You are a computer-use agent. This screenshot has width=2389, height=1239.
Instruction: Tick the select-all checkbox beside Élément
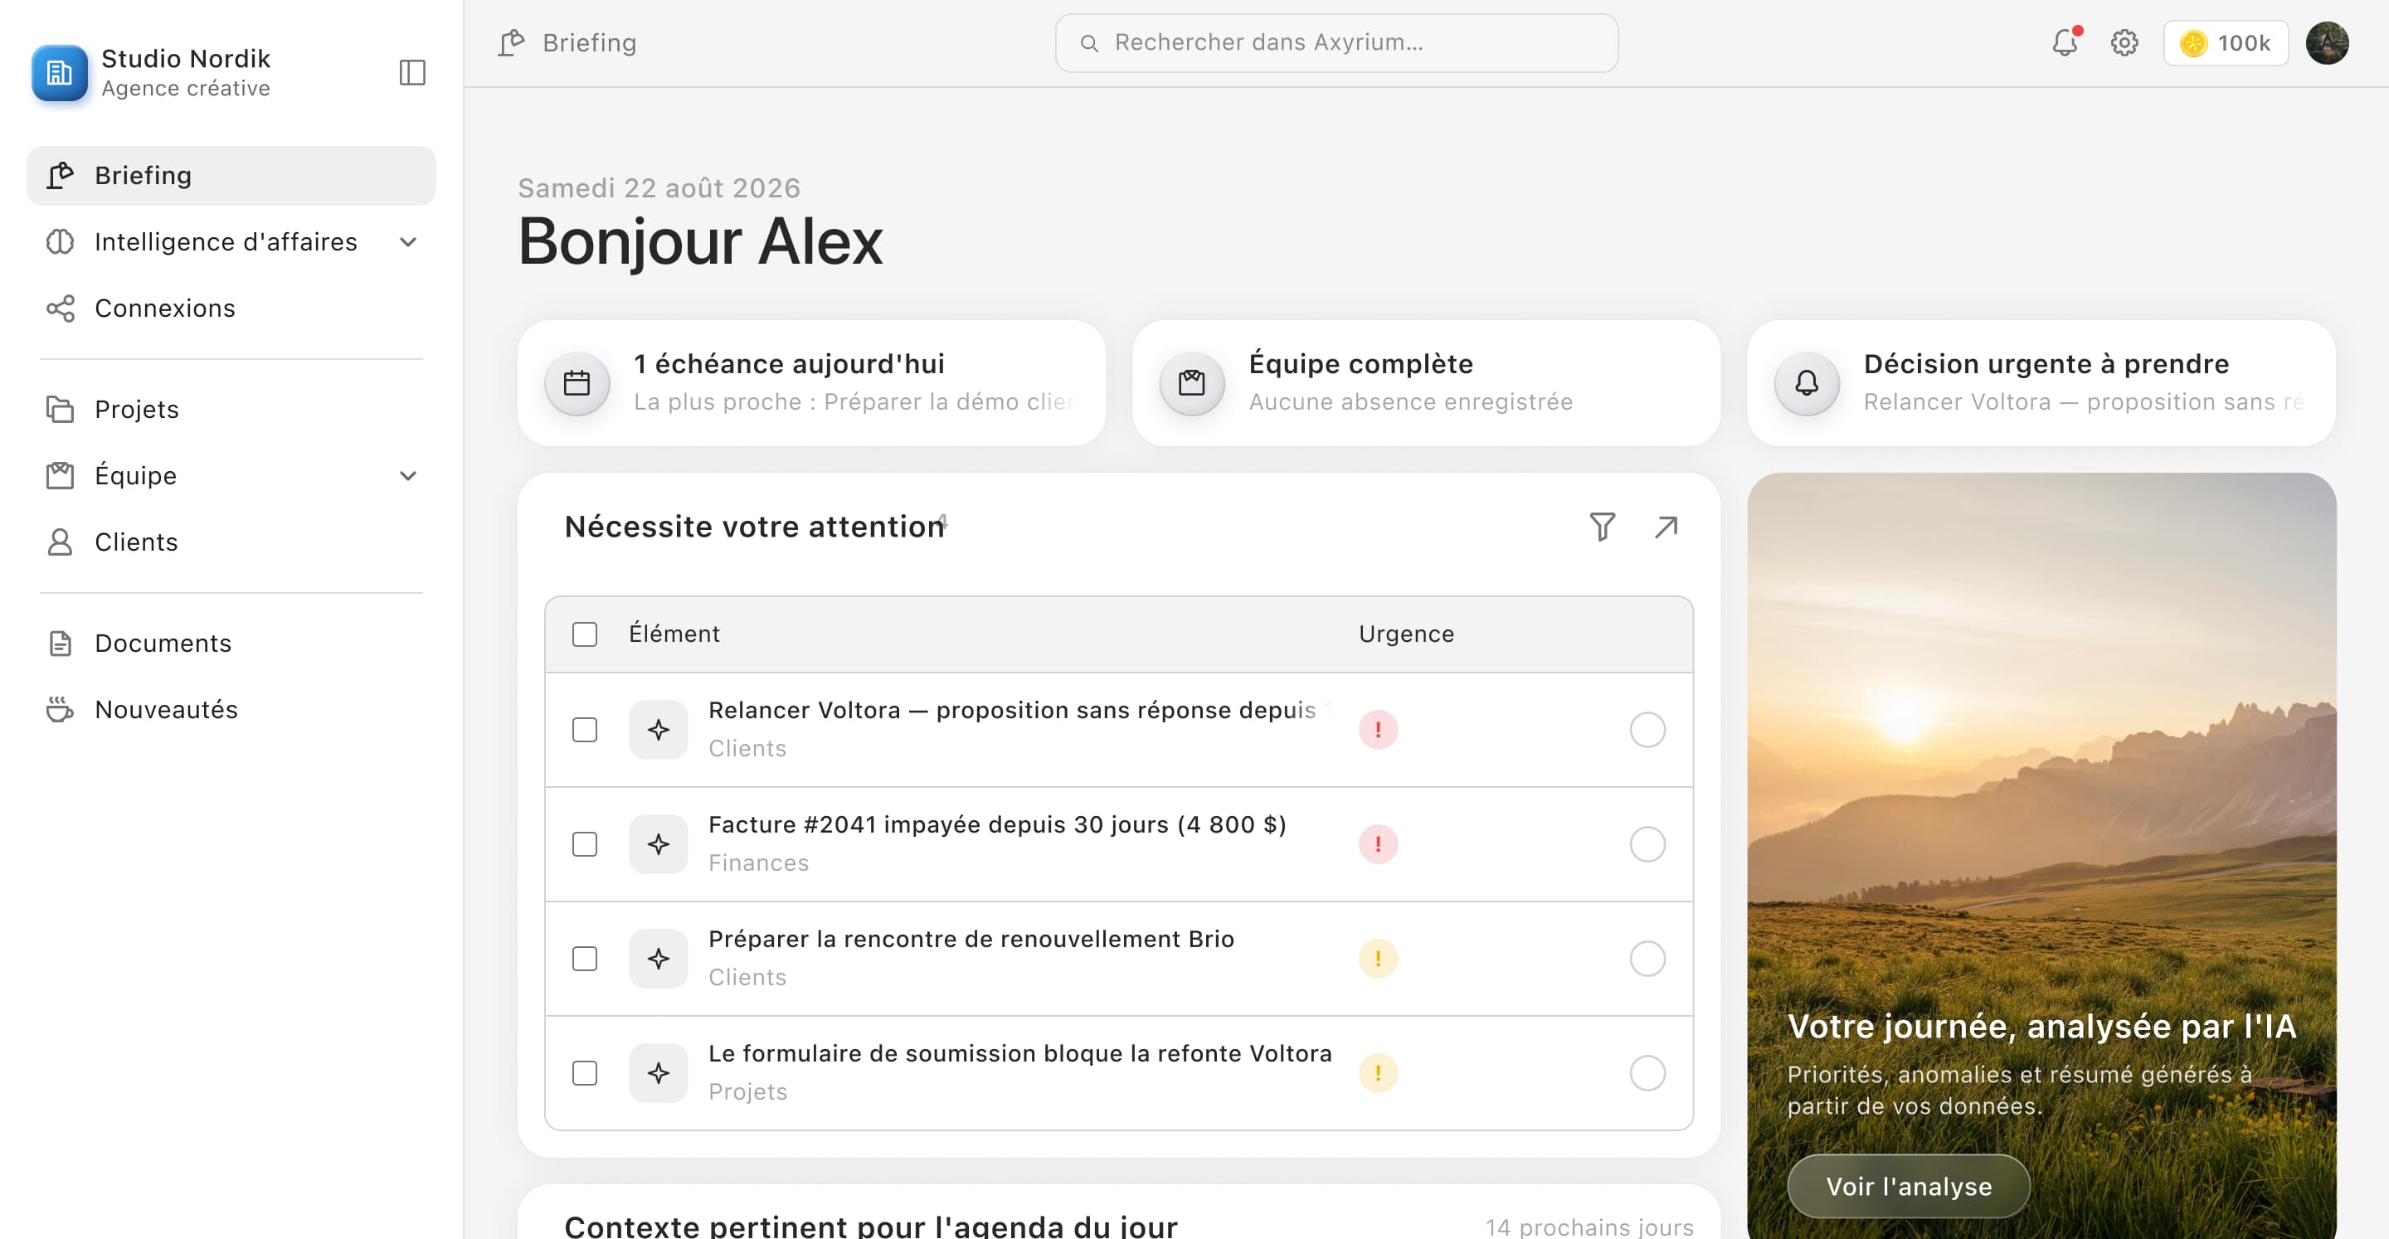[584, 634]
